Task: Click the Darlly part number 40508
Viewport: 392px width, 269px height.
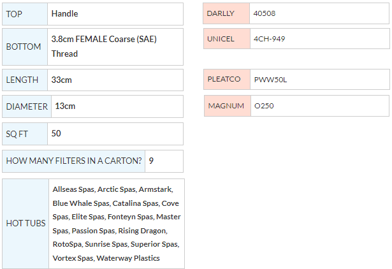Action: [x=265, y=13]
